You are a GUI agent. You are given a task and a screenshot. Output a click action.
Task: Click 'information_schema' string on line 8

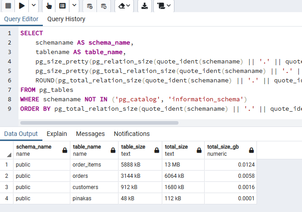click(x=206, y=99)
